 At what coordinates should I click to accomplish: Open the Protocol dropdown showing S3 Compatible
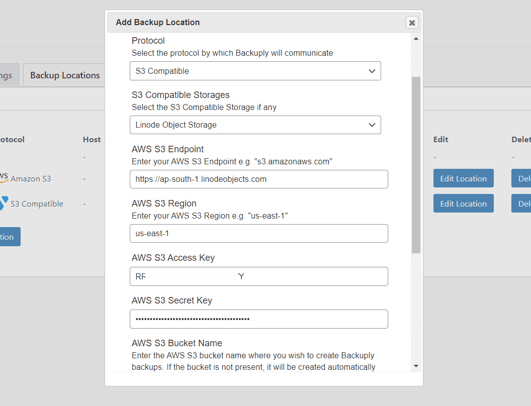point(255,71)
